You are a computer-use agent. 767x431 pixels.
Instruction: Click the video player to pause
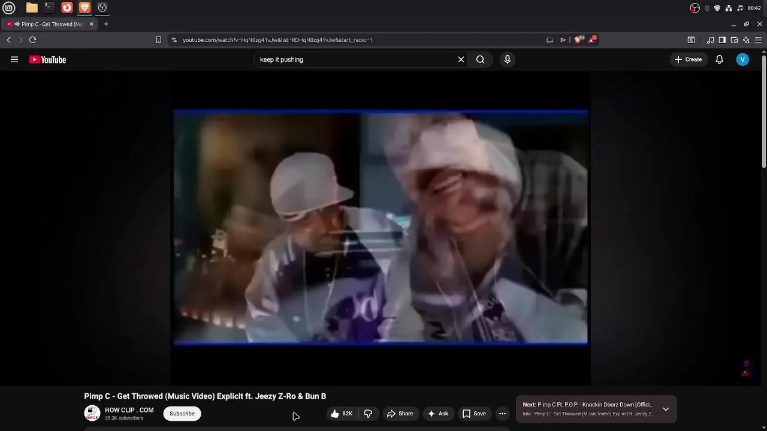381,227
